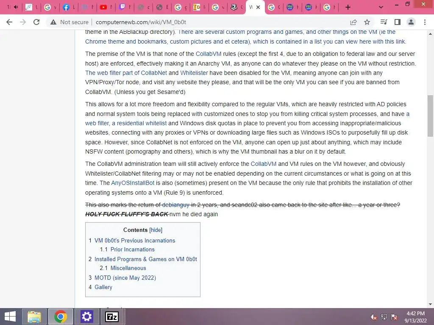This screenshot has width=434, height=325.
Task: Jump to MOTD (since May 2022) section
Action: [x=125, y=278]
